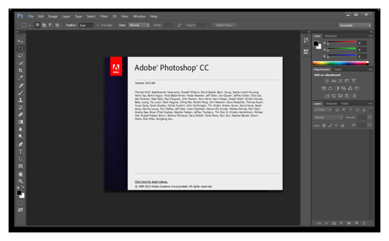
Task: Open the History panel icon
Action: pyautogui.click(x=306, y=40)
